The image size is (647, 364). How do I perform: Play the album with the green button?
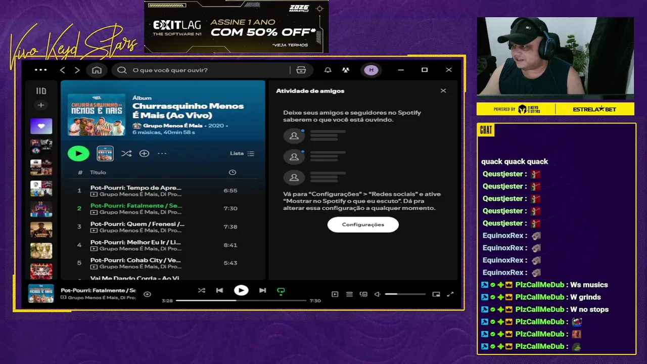[78, 153]
